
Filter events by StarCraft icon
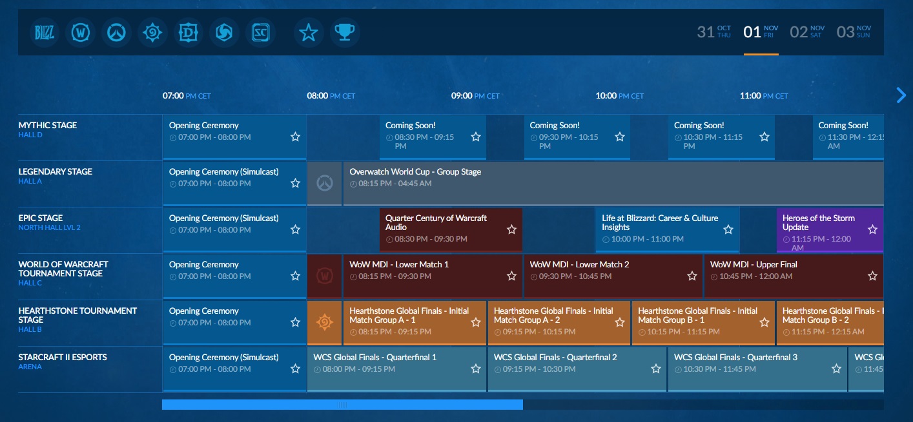(261, 32)
